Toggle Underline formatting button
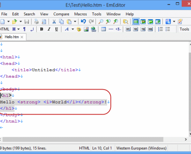The image size is (191, 154). point(56,29)
